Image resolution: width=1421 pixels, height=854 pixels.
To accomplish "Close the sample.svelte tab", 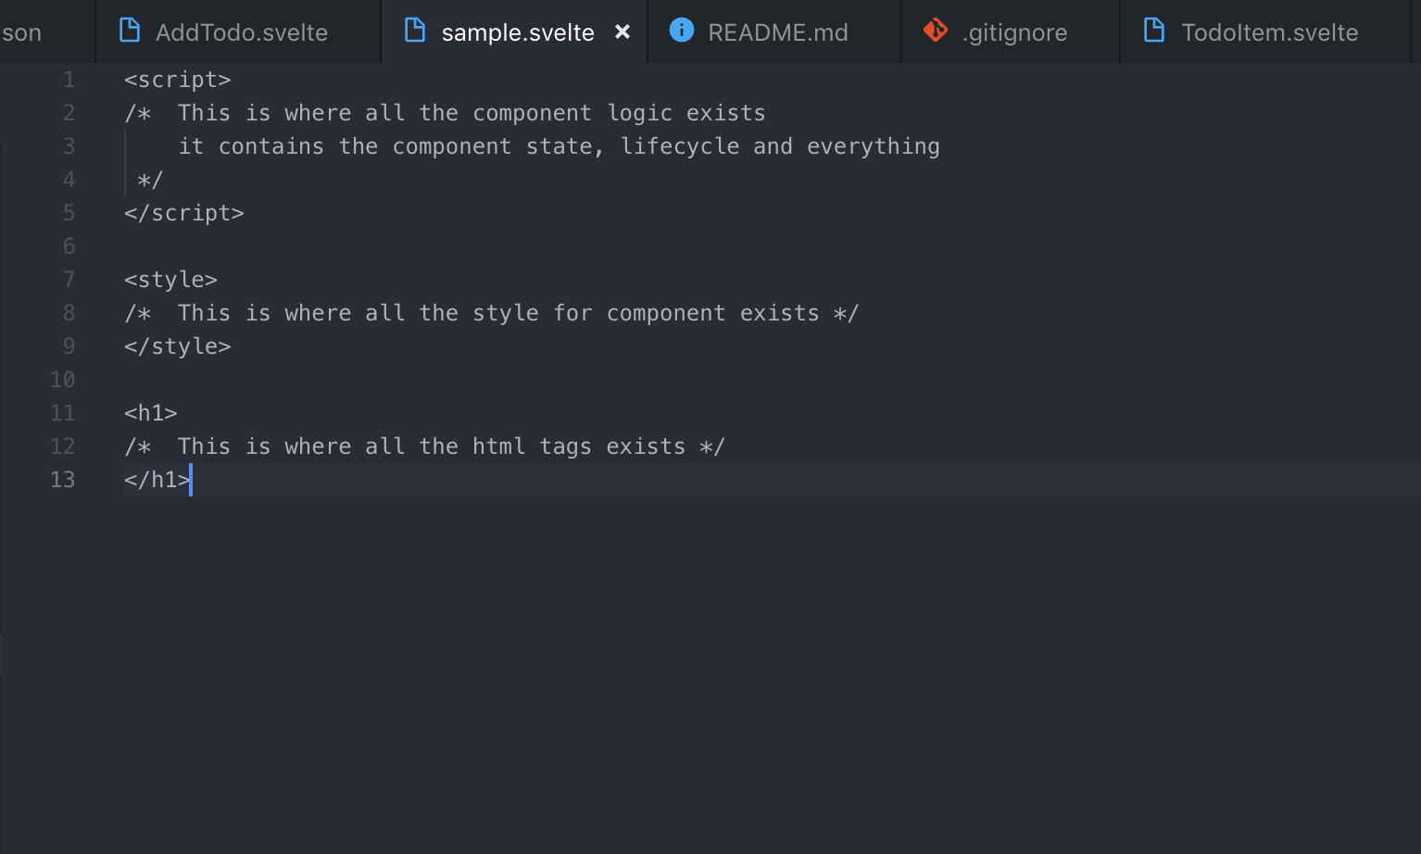I will pos(622,31).
